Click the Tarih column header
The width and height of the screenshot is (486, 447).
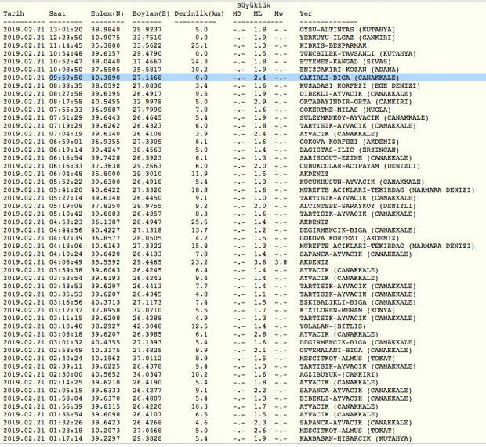(x=13, y=14)
